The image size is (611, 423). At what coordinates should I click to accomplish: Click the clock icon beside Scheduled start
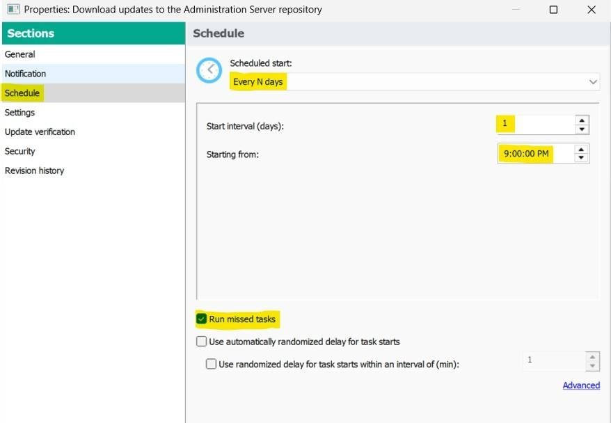pos(209,70)
